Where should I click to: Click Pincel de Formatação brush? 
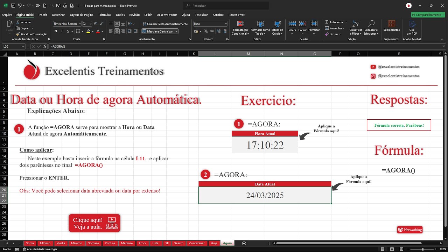tap(31, 34)
